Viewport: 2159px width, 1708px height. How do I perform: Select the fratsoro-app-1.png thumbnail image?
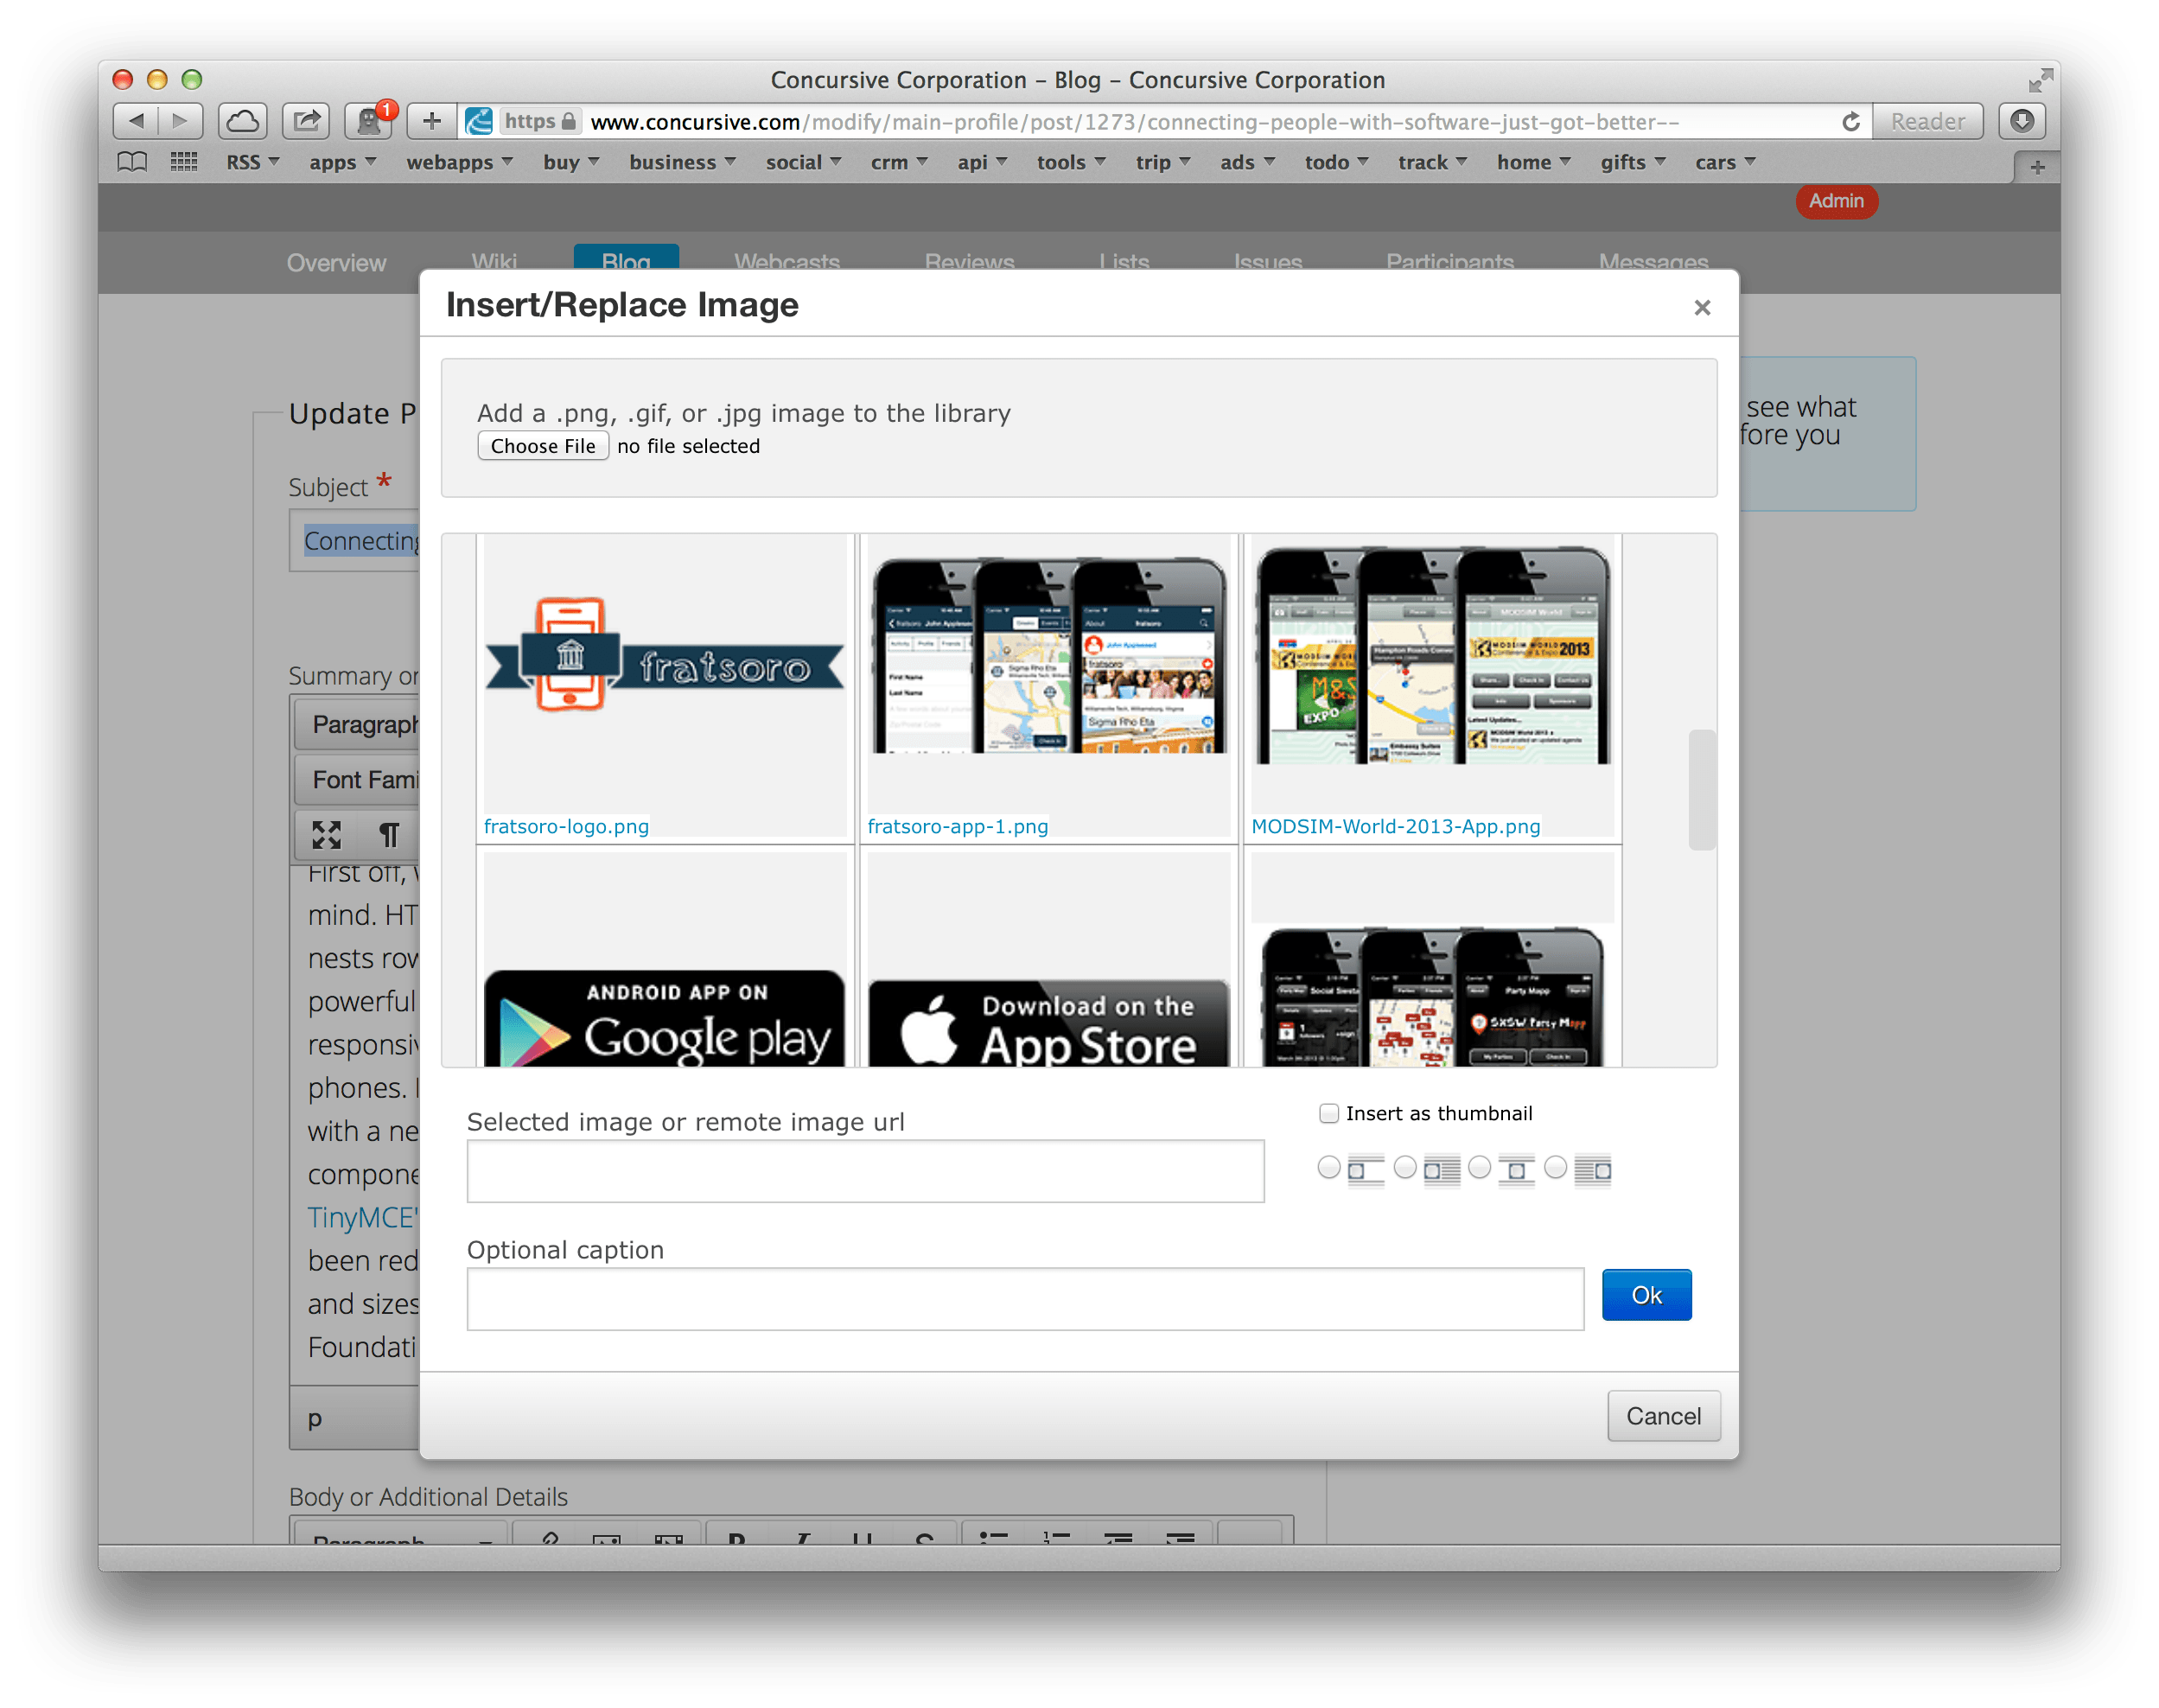1048,655
